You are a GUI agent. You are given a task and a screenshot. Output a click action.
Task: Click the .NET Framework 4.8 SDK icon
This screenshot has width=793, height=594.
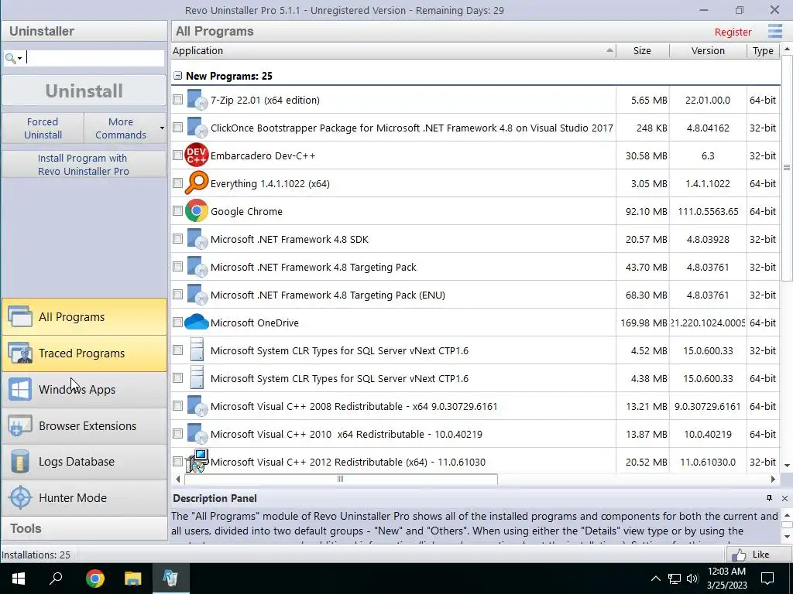pyautogui.click(x=197, y=239)
